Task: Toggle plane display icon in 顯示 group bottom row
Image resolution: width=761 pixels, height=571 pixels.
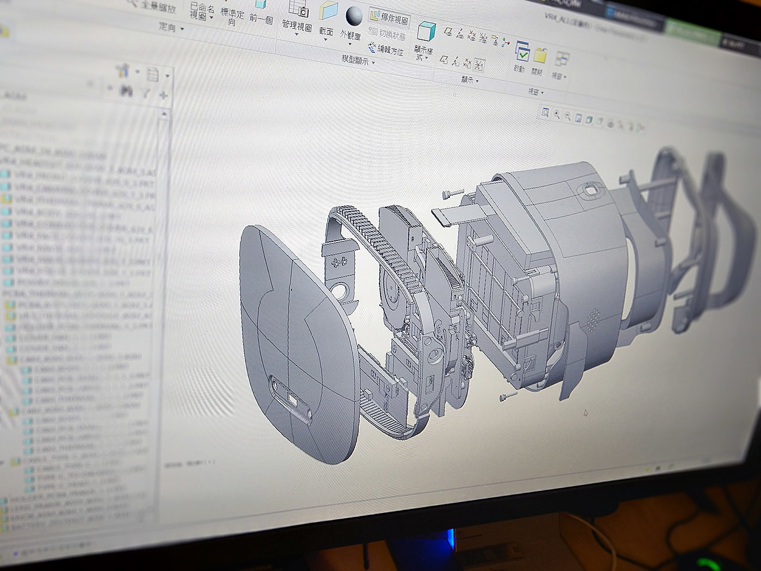Action: (x=444, y=60)
